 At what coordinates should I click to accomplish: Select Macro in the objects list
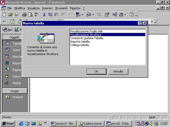click(12, 76)
